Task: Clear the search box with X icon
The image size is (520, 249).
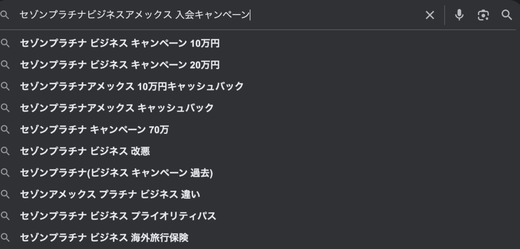Action: (x=430, y=15)
